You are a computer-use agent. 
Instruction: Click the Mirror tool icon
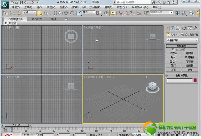pos(178,13)
